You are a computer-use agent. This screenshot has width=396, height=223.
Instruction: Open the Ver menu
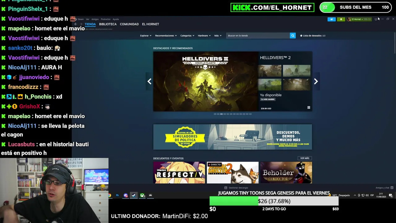88,19
